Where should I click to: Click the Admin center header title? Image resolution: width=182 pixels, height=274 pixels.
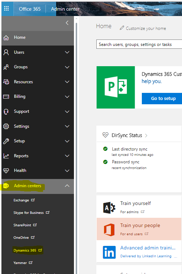(65, 9)
